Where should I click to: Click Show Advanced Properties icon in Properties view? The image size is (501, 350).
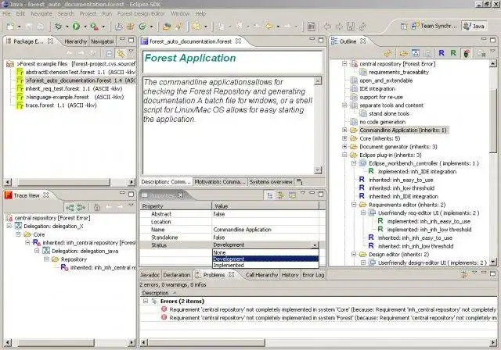pyautogui.click(x=281, y=195)
